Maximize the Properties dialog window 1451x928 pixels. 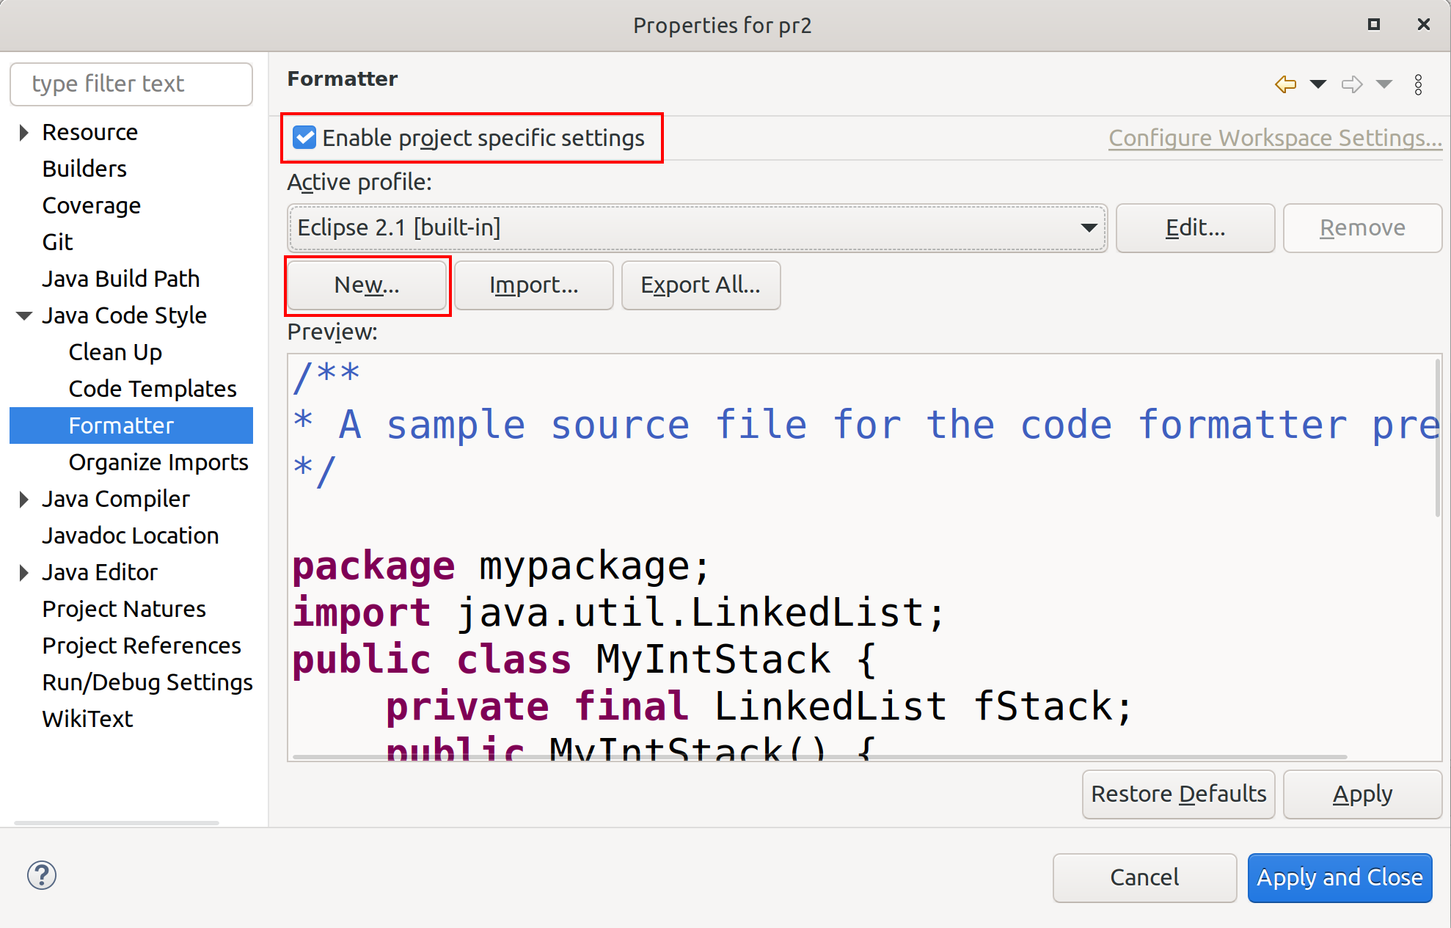(1373, 24)
